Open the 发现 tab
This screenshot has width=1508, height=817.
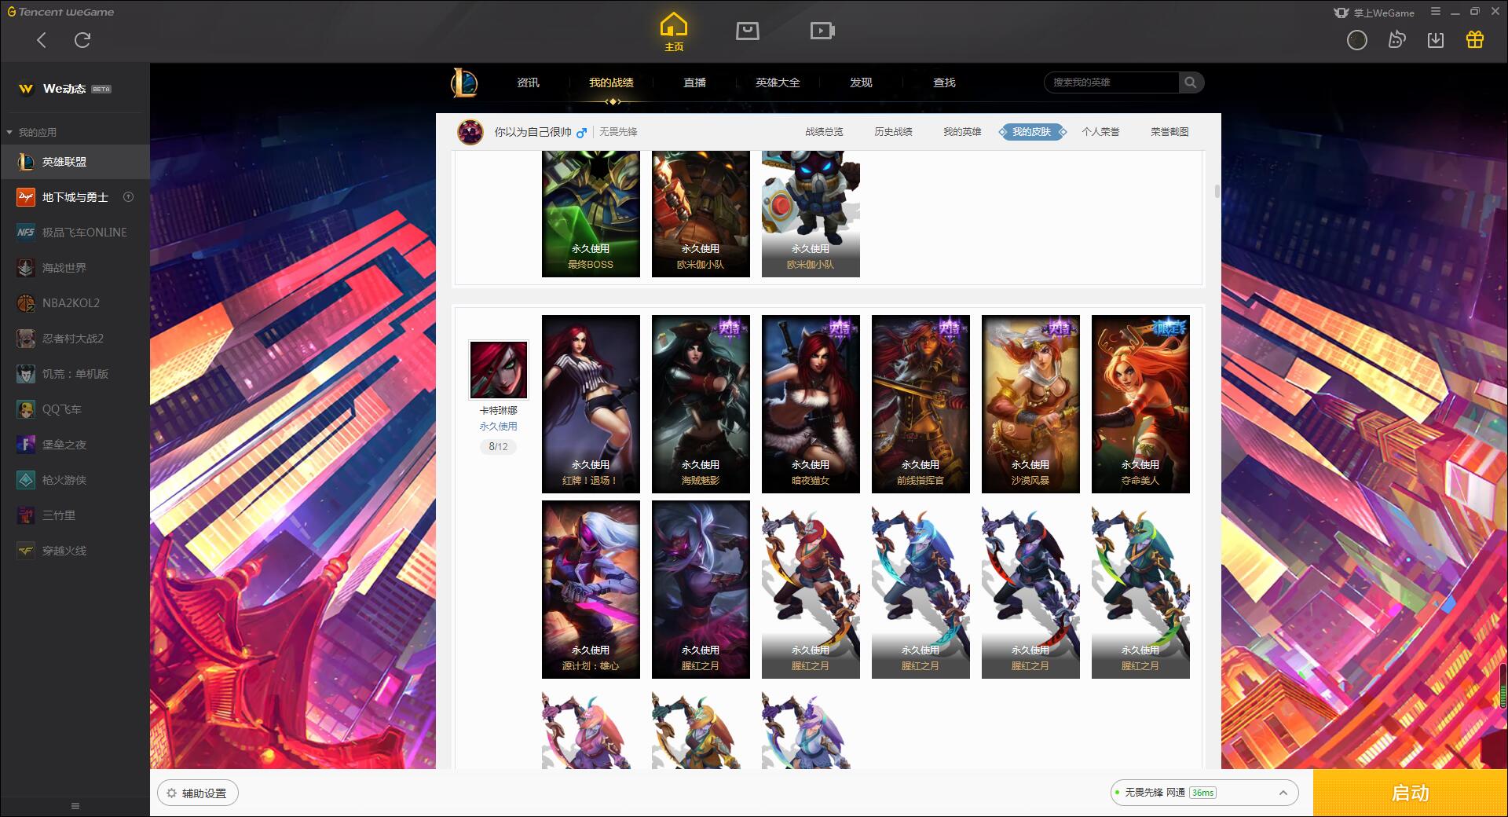pyautogui.click(x=861, y=82)
